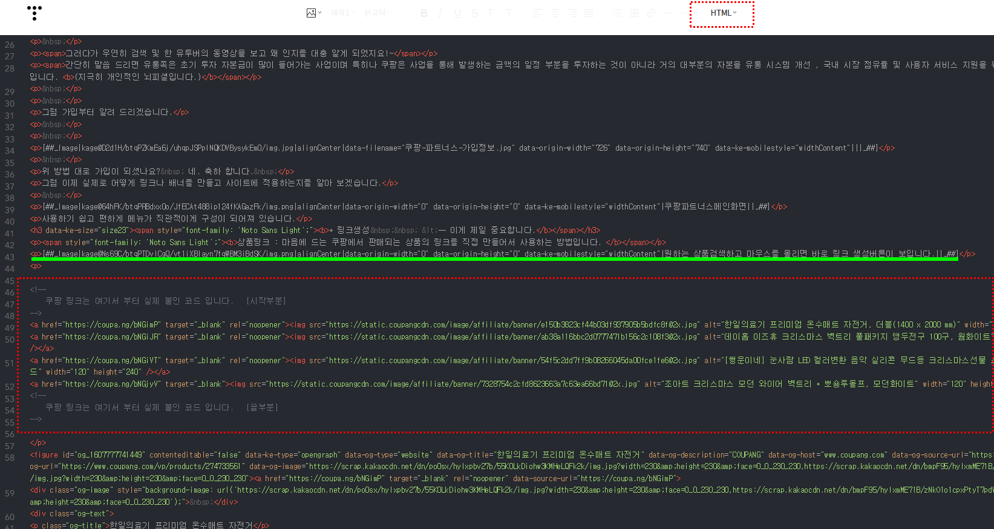Click line number 28 in the gutter
994x529 pixels.
pyautogui.click(x=10, y=68)
